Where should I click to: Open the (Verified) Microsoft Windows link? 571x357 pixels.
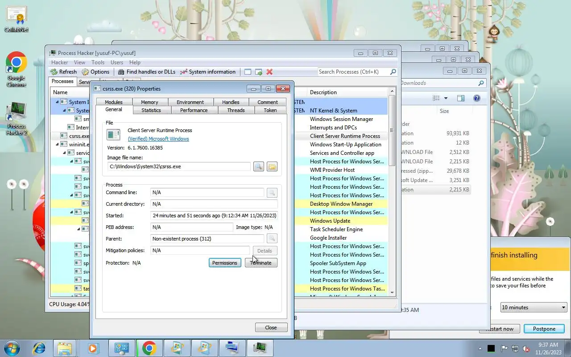click(x=158, y=139)
